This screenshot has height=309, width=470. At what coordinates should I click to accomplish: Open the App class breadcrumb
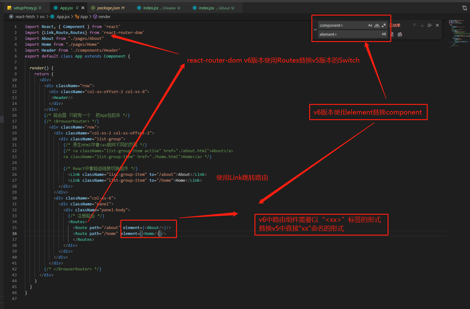(x=84, y=16)
